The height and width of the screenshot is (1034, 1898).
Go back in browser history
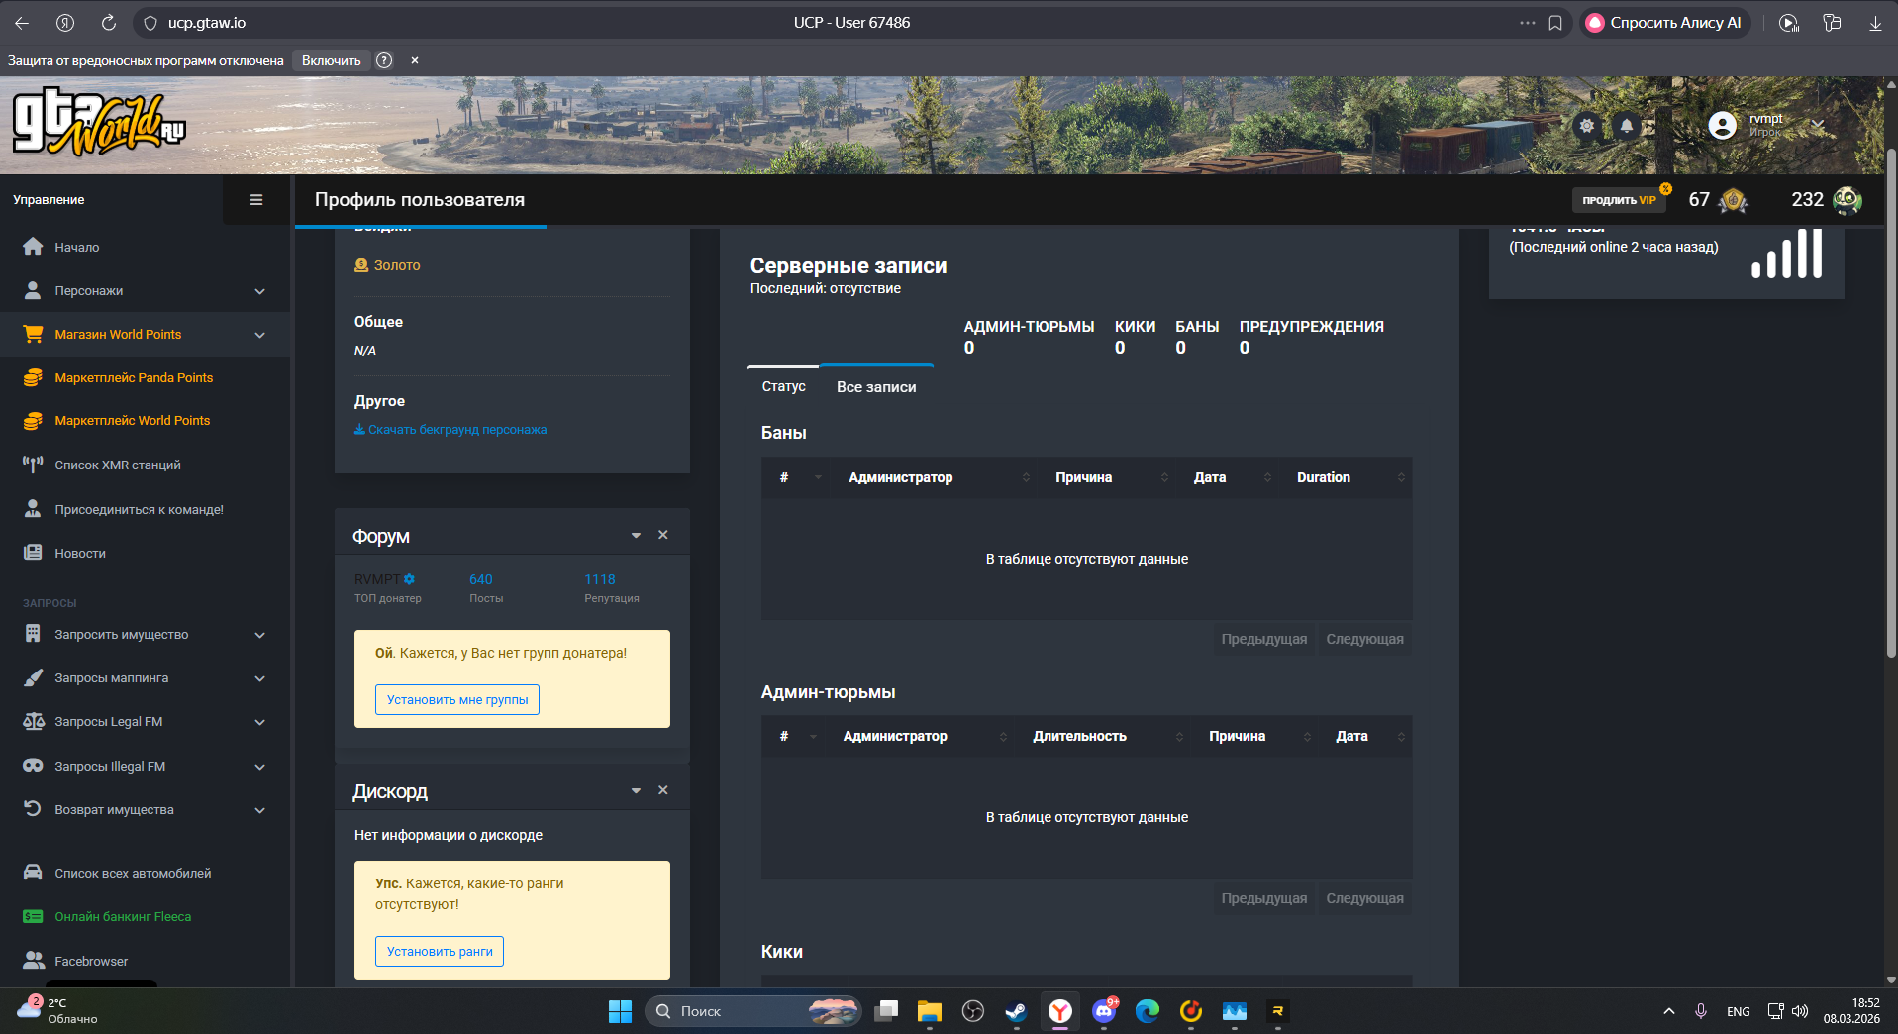pyautogui.click(x=22, y=23)
